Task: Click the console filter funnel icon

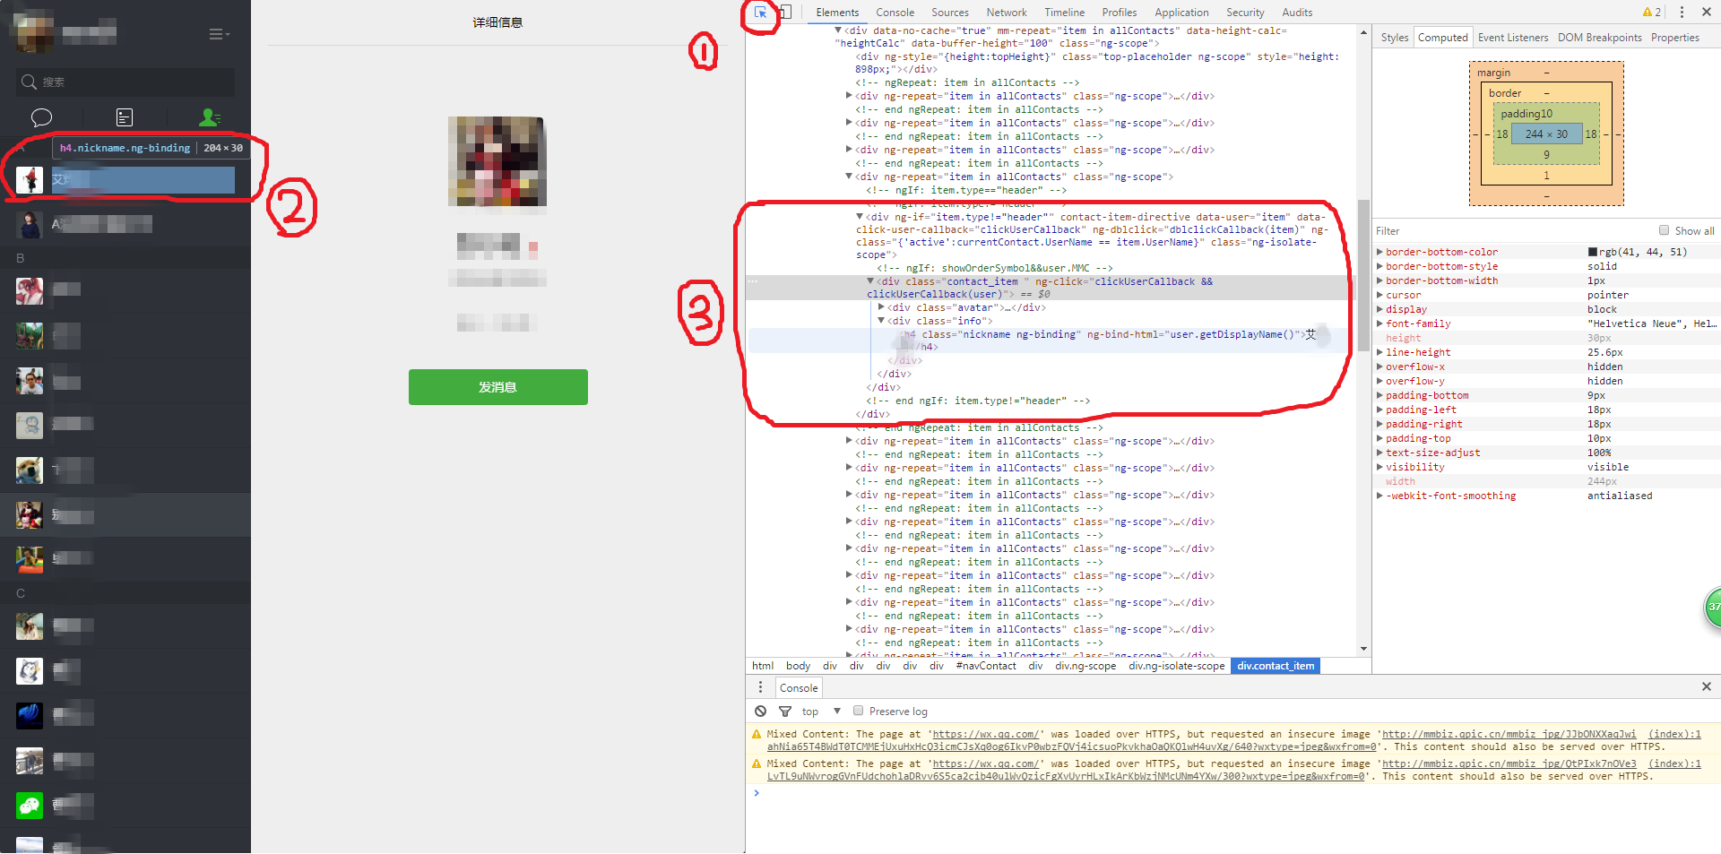Action: [x=785, y=712]
